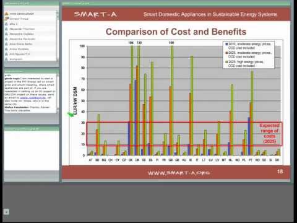Click the presenter icon beside Christof Timpe
The width and height of the screenshot is (297, 223).
pos(7,19)
